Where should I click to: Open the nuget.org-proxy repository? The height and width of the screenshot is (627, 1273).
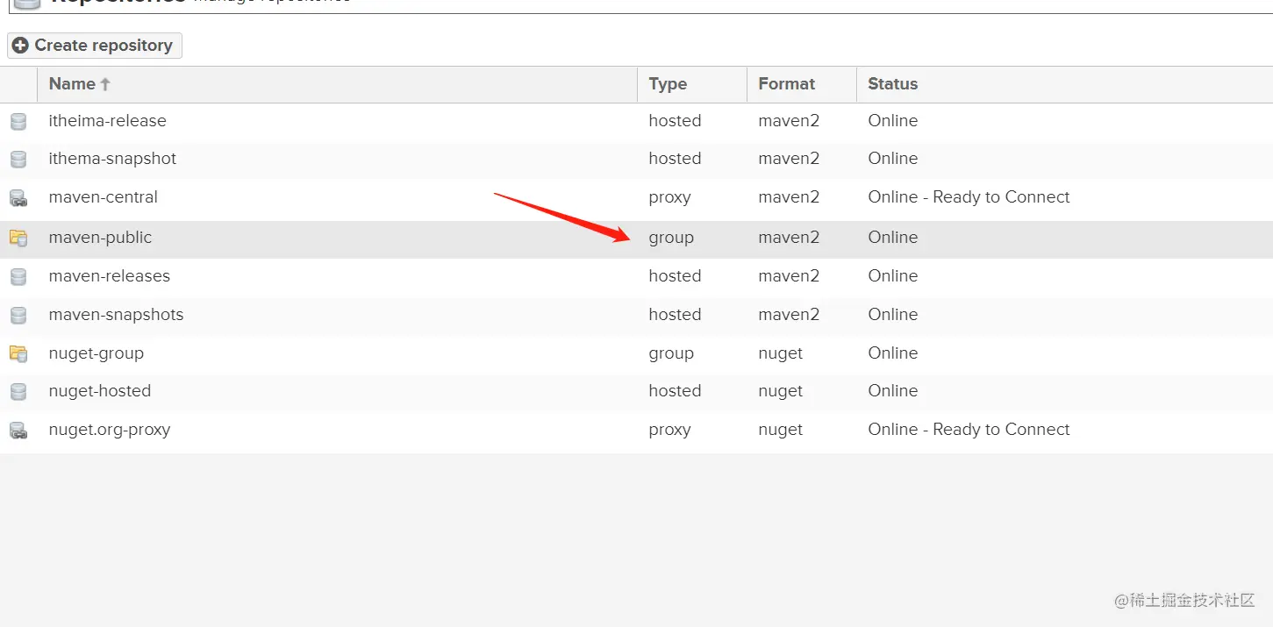[110, 430]
